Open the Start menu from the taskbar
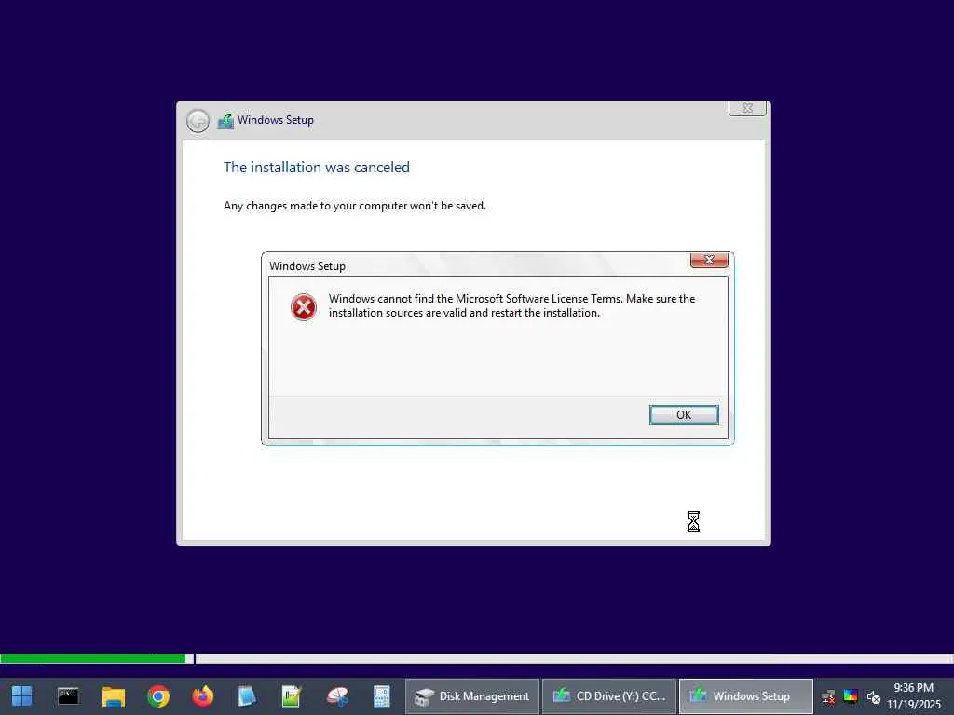The height and width of the screenshot is (715, 954). point(22,696)
